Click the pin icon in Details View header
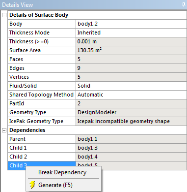The width and height of the screenshot is (187, 192). pyautogui.click(x=184, y=4)
